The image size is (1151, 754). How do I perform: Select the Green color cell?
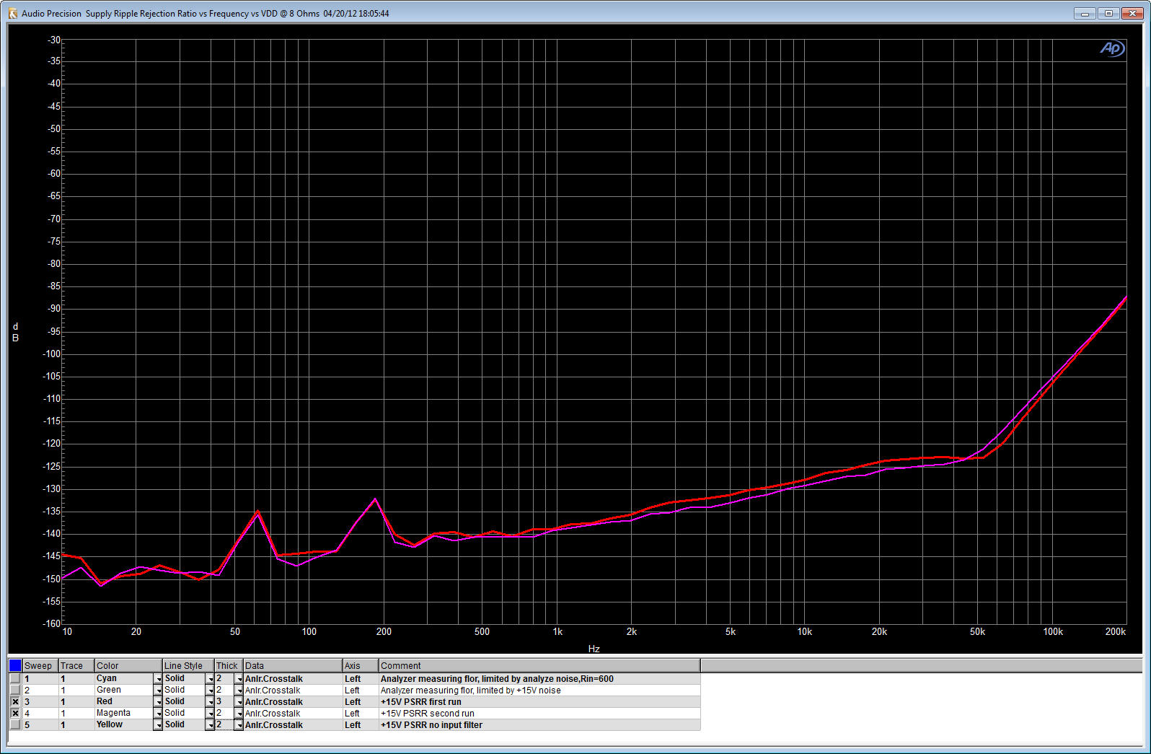pos(124,690)
